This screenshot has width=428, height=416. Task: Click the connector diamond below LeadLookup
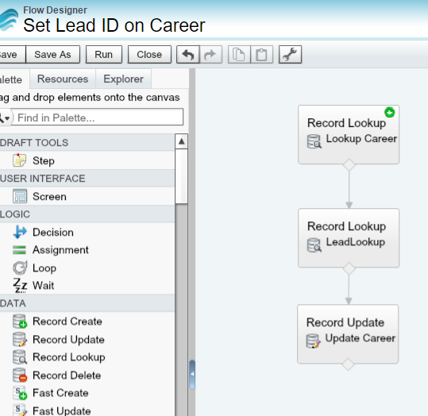[349, 268]
